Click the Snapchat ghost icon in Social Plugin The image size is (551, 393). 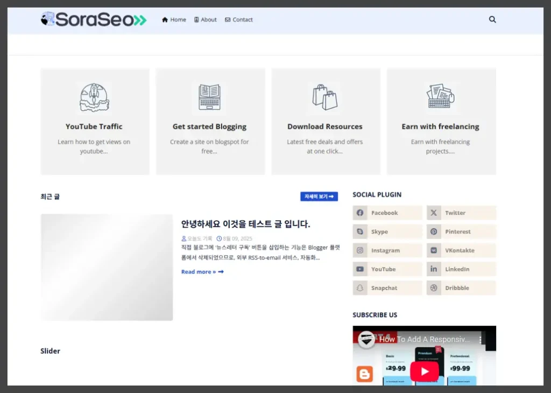click(x=360, y=288)
